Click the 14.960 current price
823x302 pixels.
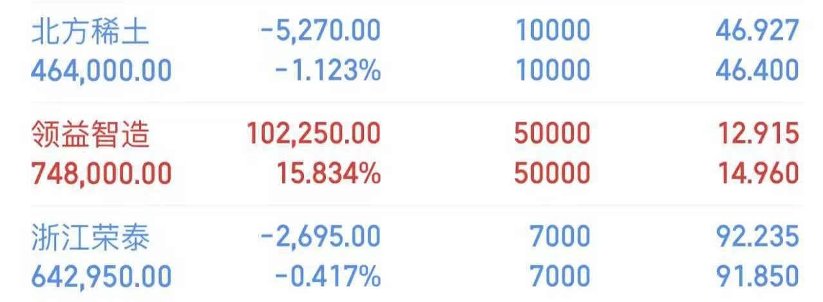(757, 173)
